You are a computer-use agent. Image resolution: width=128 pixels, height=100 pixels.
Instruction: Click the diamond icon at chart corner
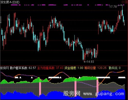[x=123, y=2]
